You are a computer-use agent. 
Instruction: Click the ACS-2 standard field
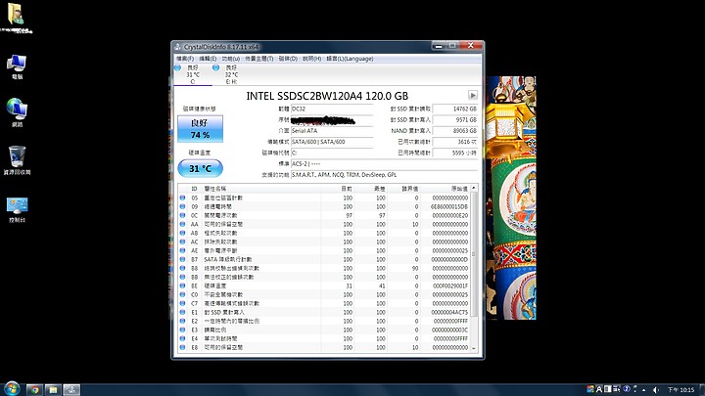(384, 164)
